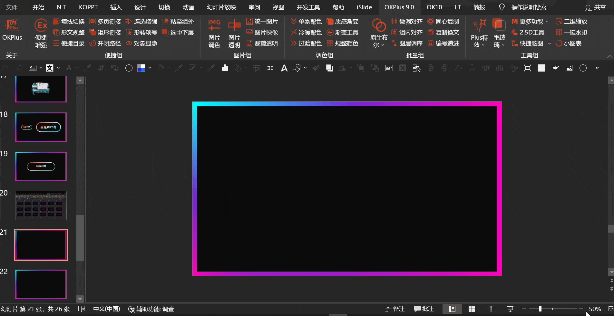Click 开闭路径 tool
Screen dimensions: 614x316
(105, 43)
